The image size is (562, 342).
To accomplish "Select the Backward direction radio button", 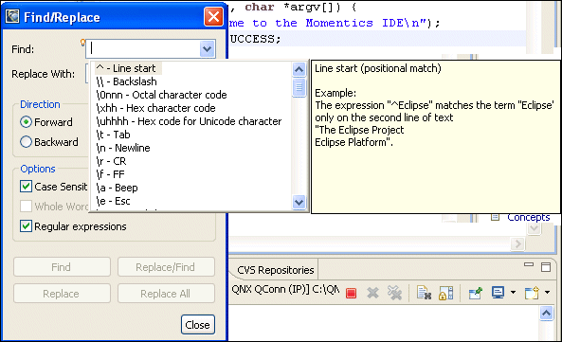I will pyautogui.click(x=26, y=142).
